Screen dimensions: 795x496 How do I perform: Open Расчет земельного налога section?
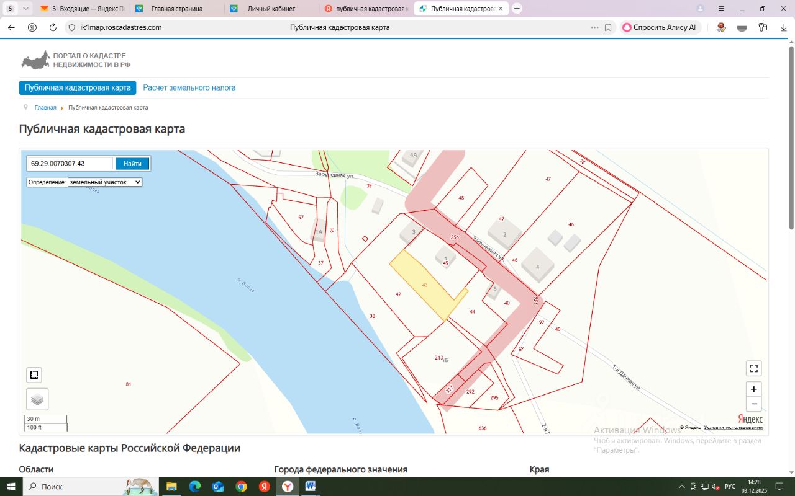pyautogui.click(x=189, y=88)
